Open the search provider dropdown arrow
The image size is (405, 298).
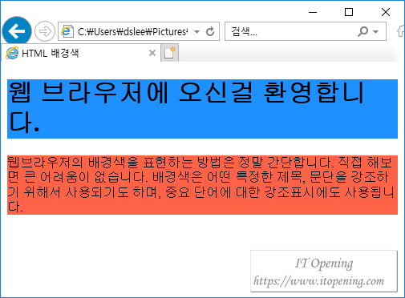(x=376, y=32)
